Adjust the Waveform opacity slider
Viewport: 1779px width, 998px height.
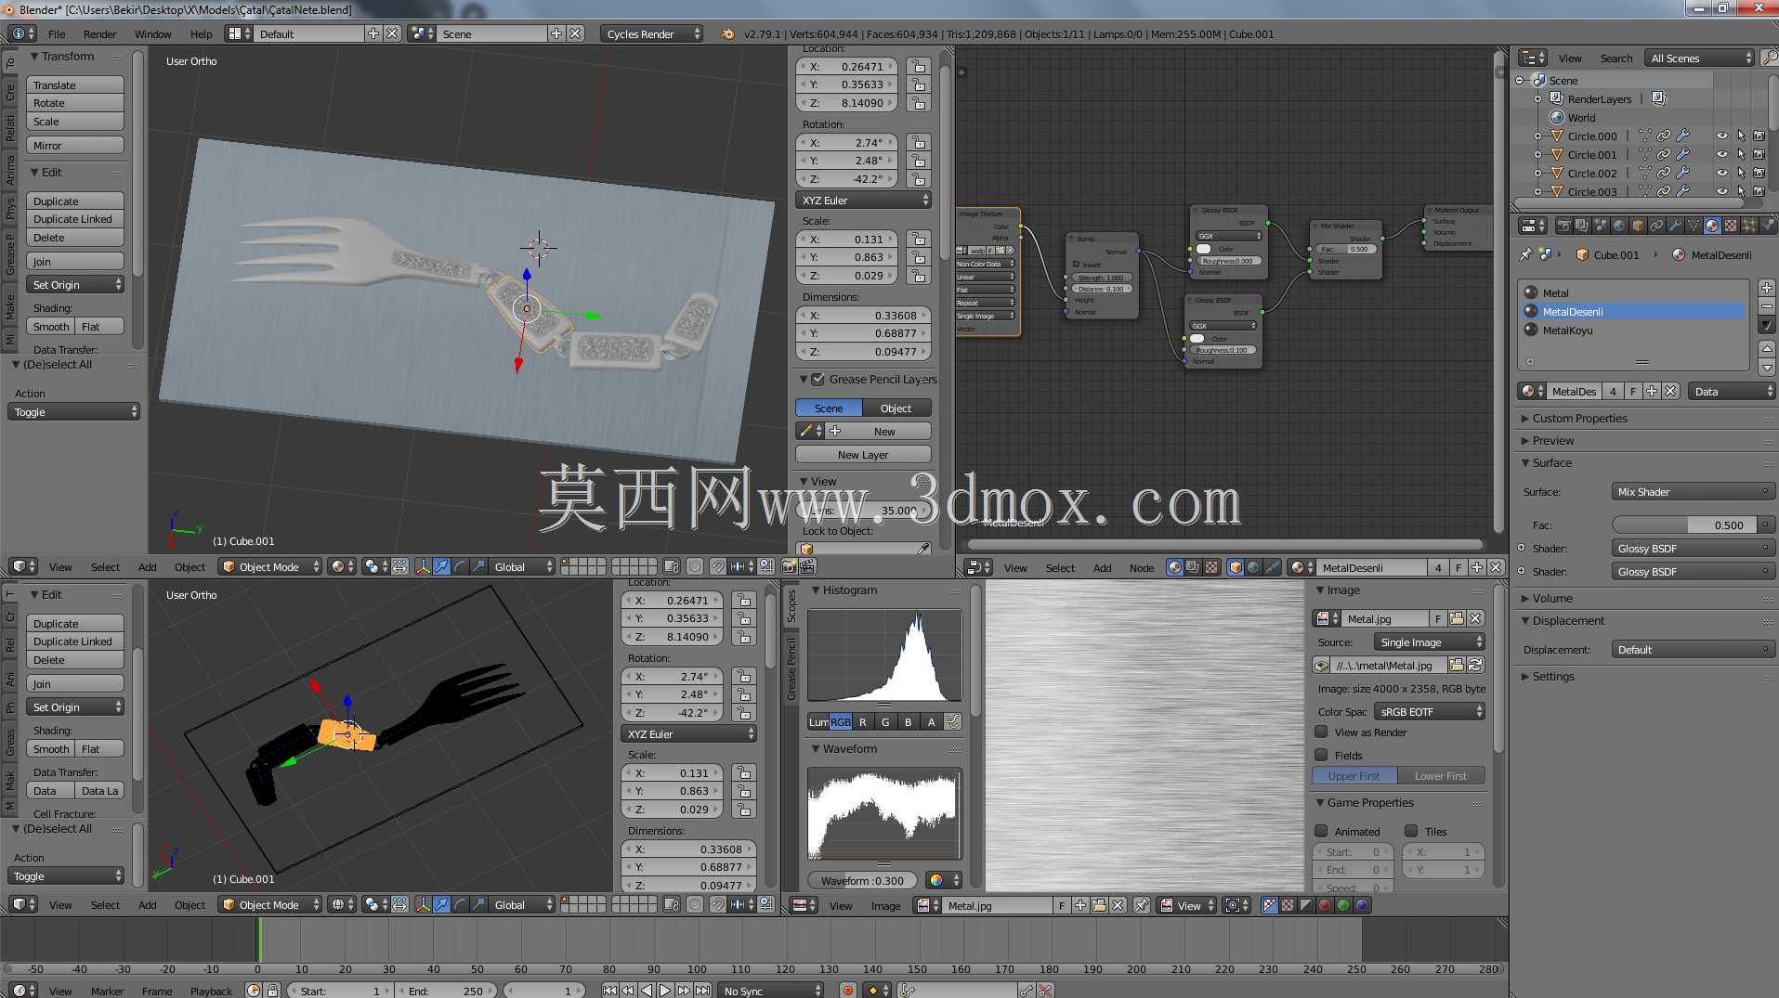click(862, 881)
